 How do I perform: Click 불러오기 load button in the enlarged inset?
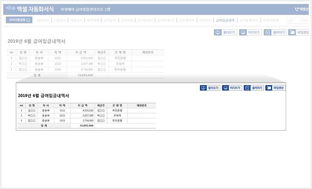click(210, 88)
